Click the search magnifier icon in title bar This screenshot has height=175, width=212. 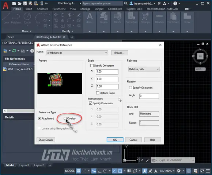tap(126, 3)
